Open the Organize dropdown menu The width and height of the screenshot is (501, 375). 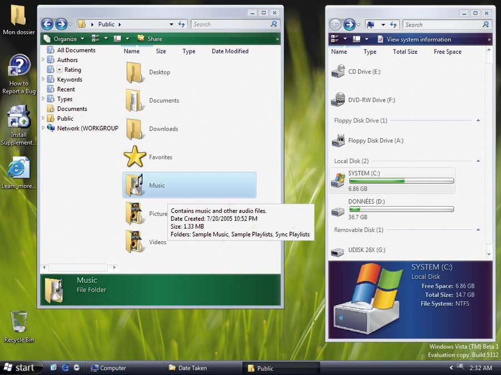click(65, 39)
